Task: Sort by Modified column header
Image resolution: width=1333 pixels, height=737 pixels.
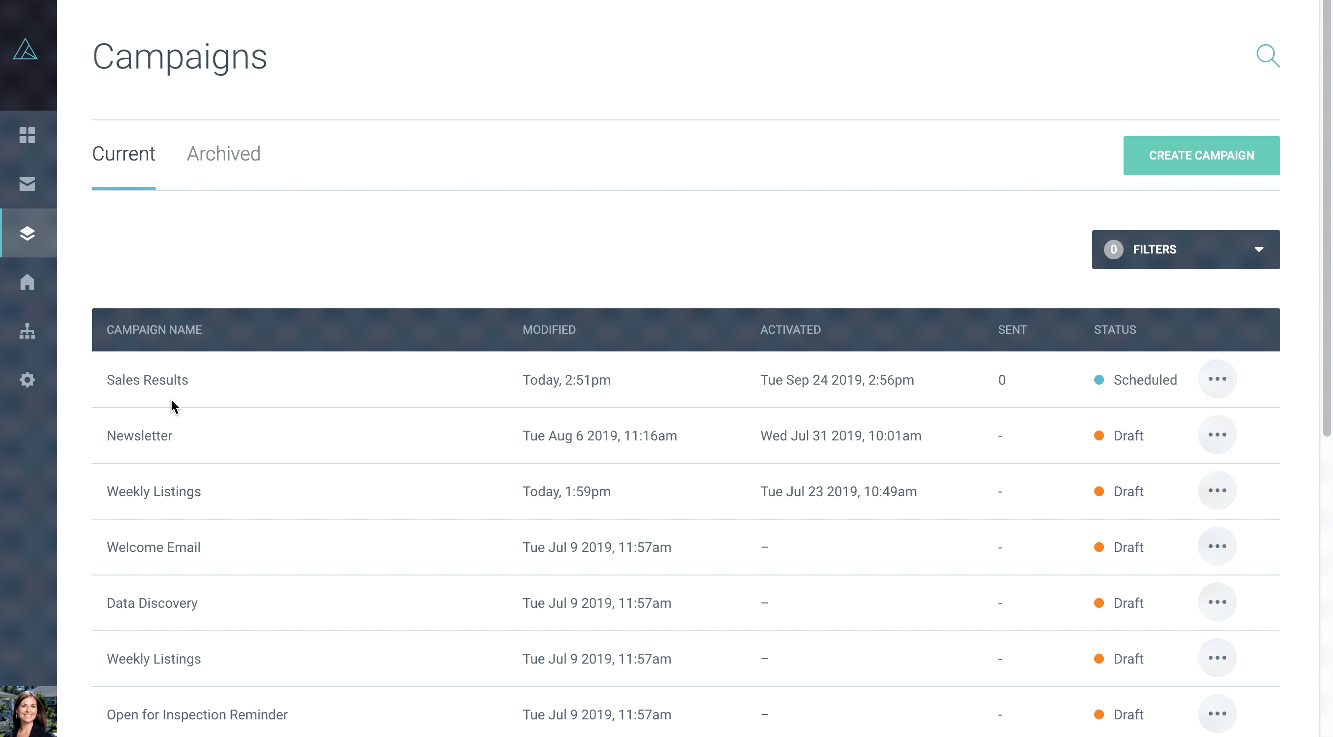Action: point(549,330)
